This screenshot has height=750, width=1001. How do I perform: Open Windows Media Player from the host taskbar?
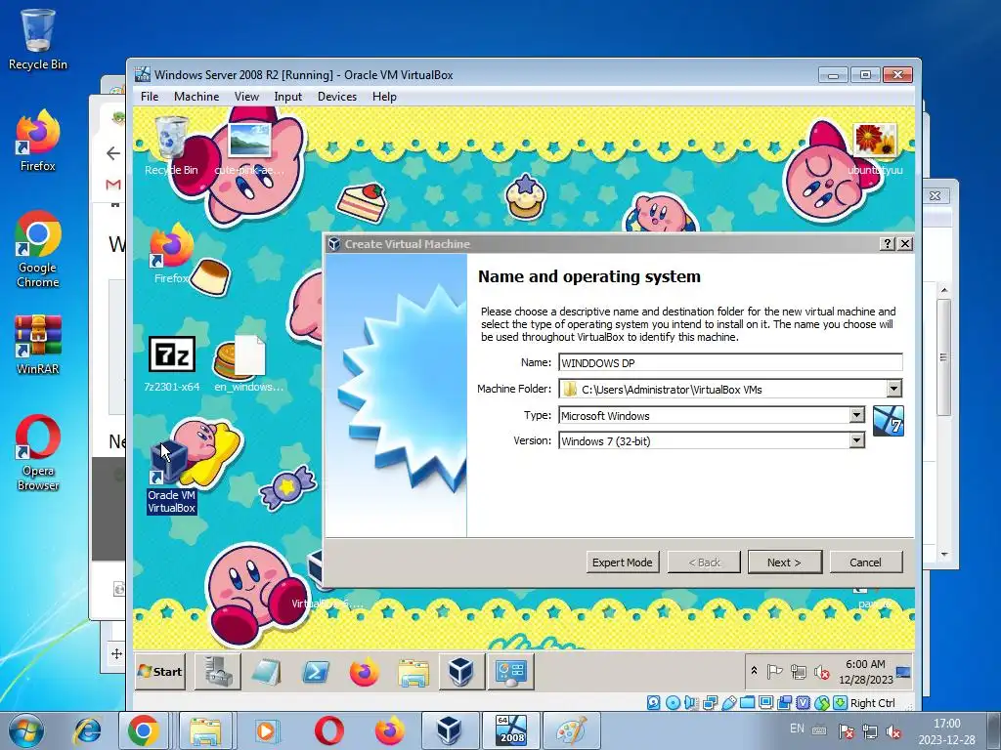coord(266,730)
